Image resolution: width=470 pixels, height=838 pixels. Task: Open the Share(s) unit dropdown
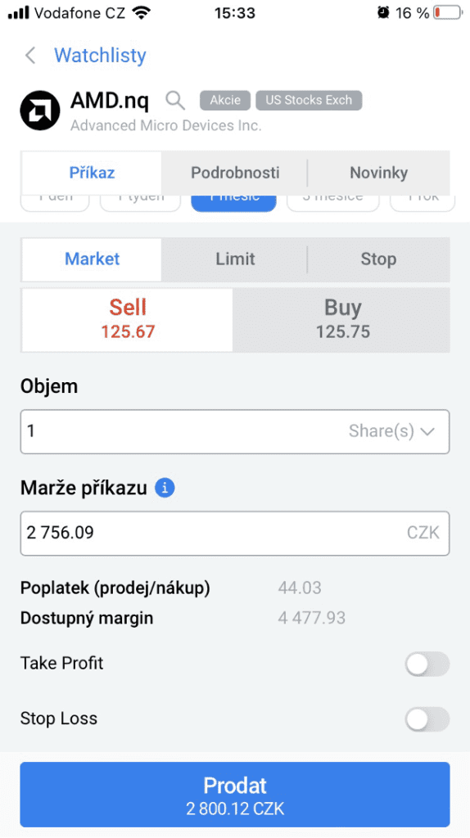391,431
